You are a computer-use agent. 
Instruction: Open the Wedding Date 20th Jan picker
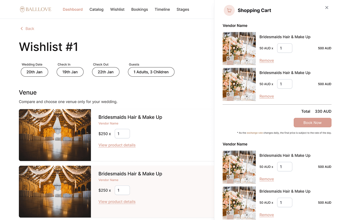click(34, 72)
